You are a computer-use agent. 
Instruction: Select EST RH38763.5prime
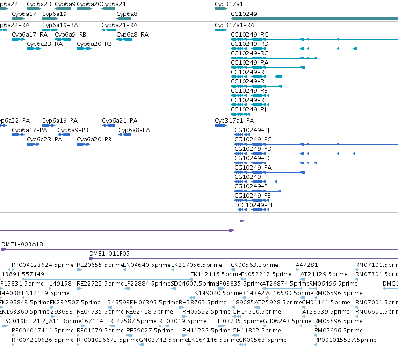(x=203, y=303)
